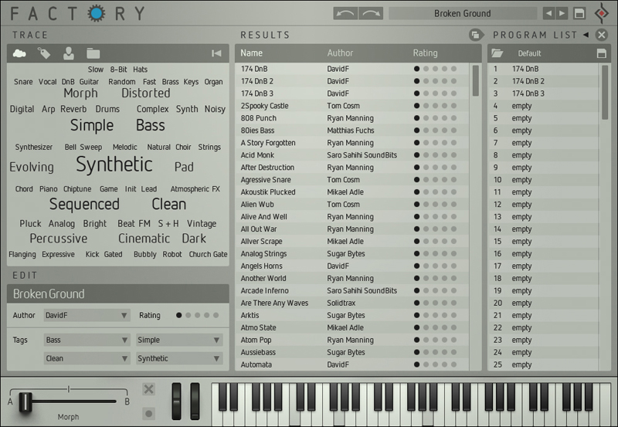618x427 pixels.
Task: Rate Arktis with two dots
Action: [x=426, y=315]
